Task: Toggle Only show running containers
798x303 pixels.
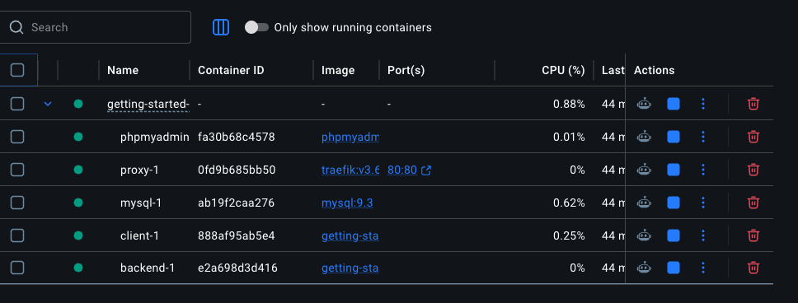Action: [256, 27]
